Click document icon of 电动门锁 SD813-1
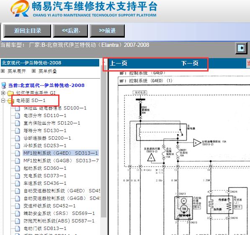250x235 pixels. click(x=18, y=228)
